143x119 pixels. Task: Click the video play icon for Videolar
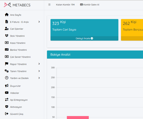pyautogui.click(x=7, y=93)
